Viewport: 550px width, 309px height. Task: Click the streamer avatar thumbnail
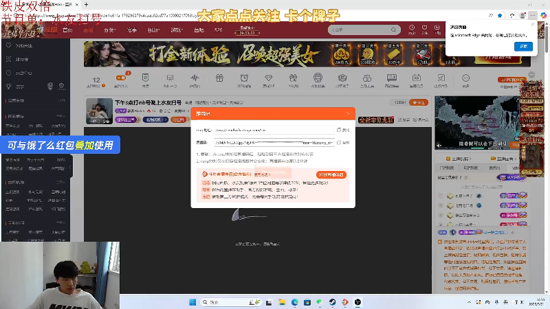[x=99, y=111]
